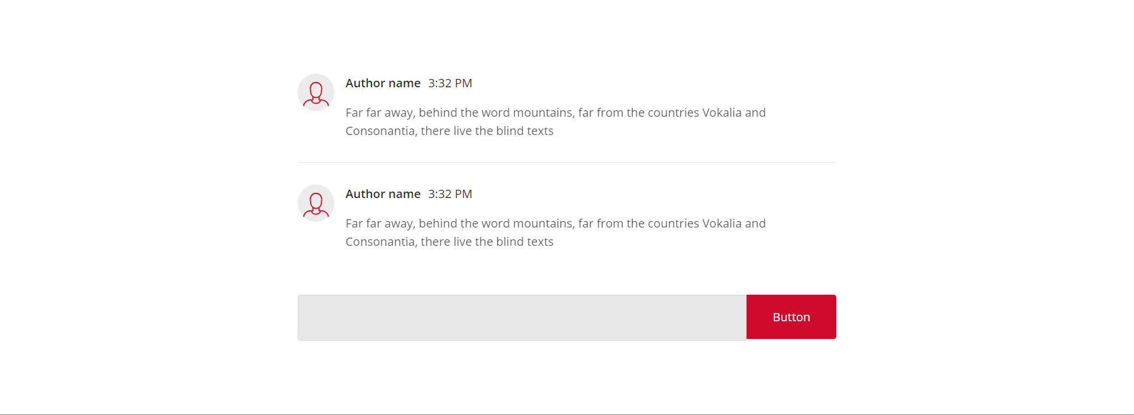1134x415 pixels.
Task: Click 'blind texts' ending the second comment
Action: [x=524, y=242]
